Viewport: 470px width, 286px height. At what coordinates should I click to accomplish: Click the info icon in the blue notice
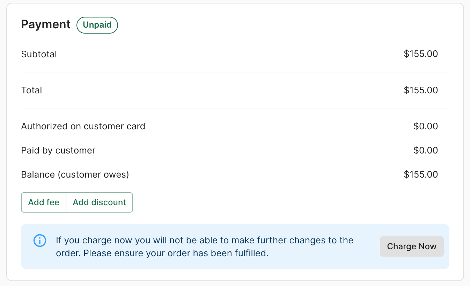[x=40, y=241]
